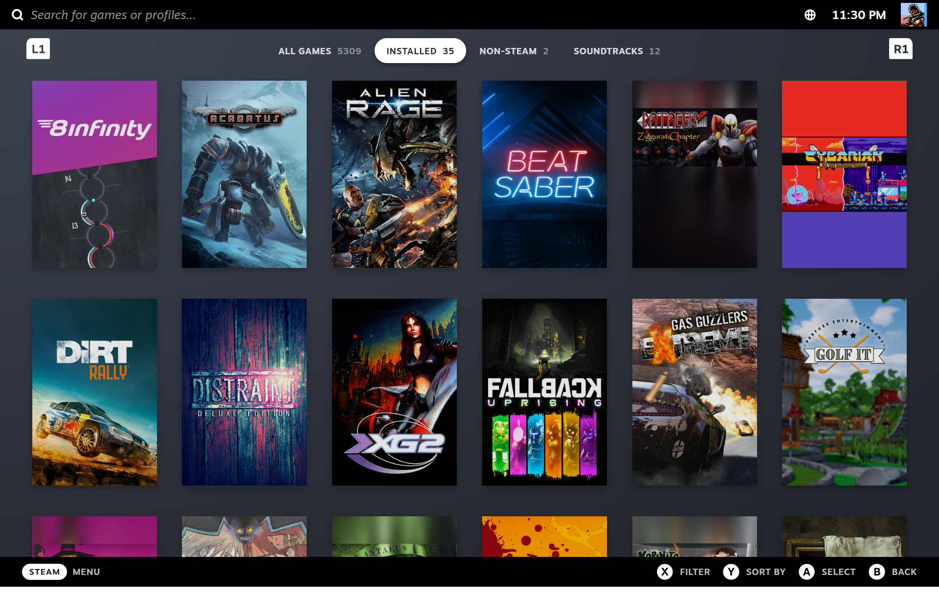The image size is (939, 597).
Task: Select the partially visible Antaeus tile
Action: [394, 536]
